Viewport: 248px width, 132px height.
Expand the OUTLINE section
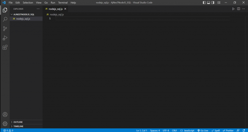pyautogui.click(x=18, y=122)
